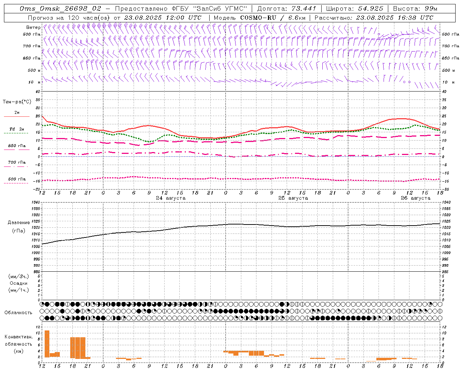Click the Облачность cloud cover label
The height and width of the screenshot is (369, 461).
coord(18,313)
